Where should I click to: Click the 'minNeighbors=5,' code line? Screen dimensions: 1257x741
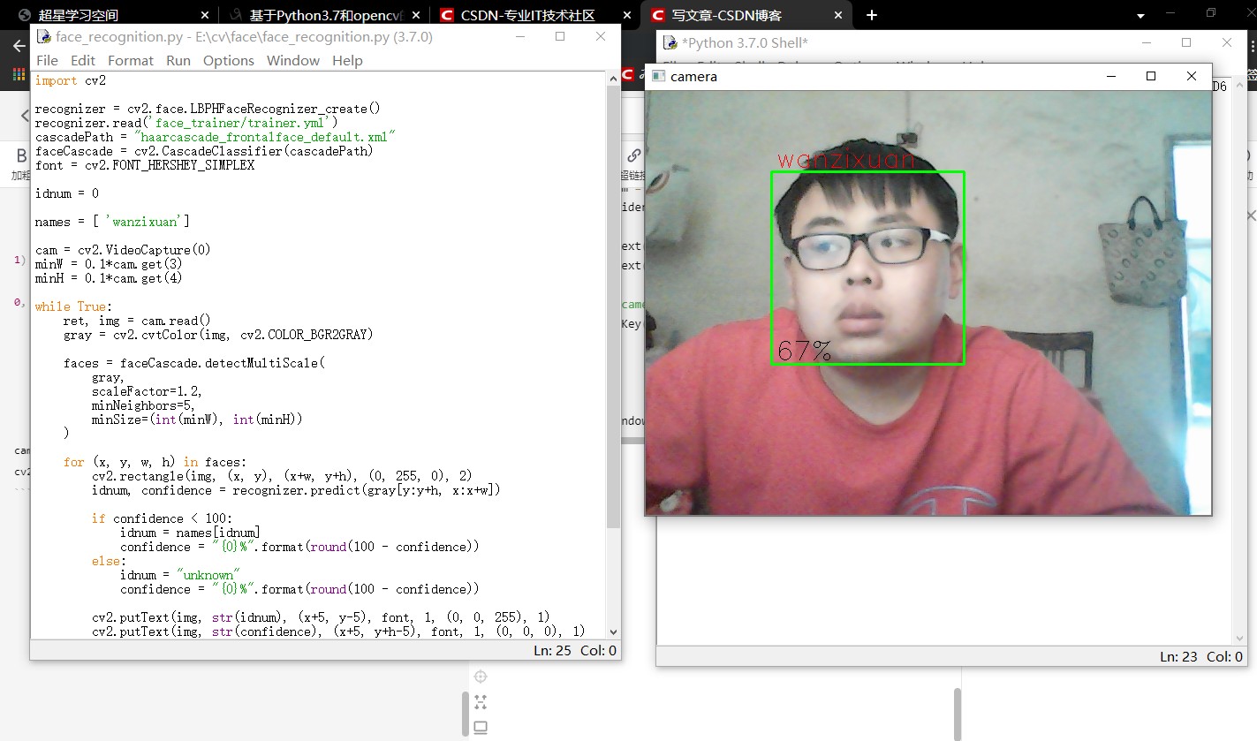144,405
